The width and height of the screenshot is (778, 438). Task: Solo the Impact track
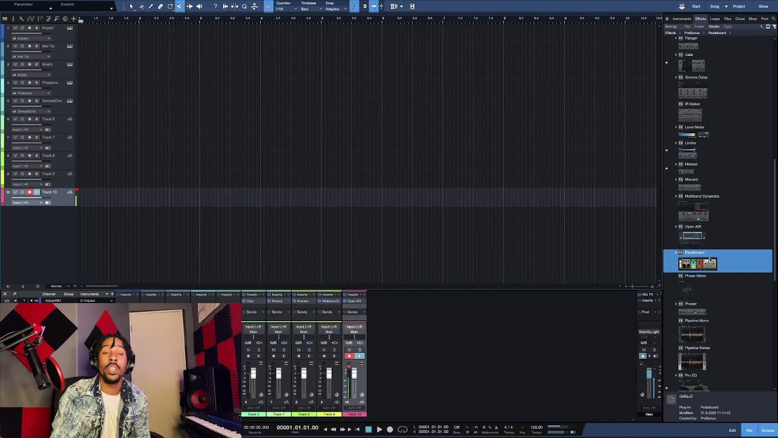click(22, 28)
